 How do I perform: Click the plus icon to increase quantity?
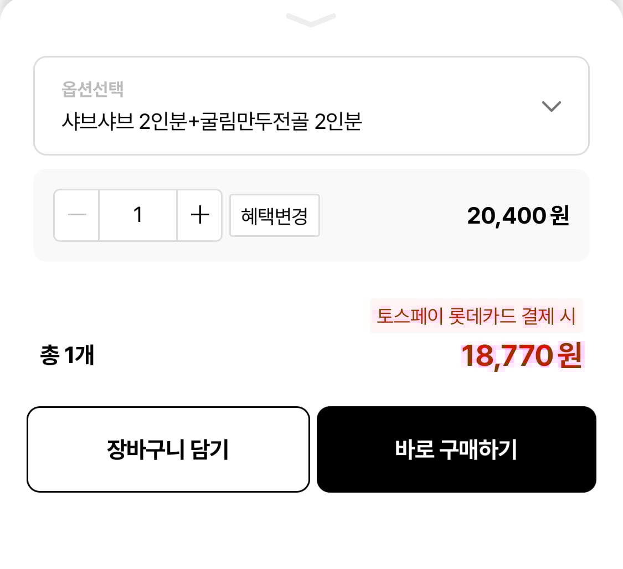pos(199,215)
